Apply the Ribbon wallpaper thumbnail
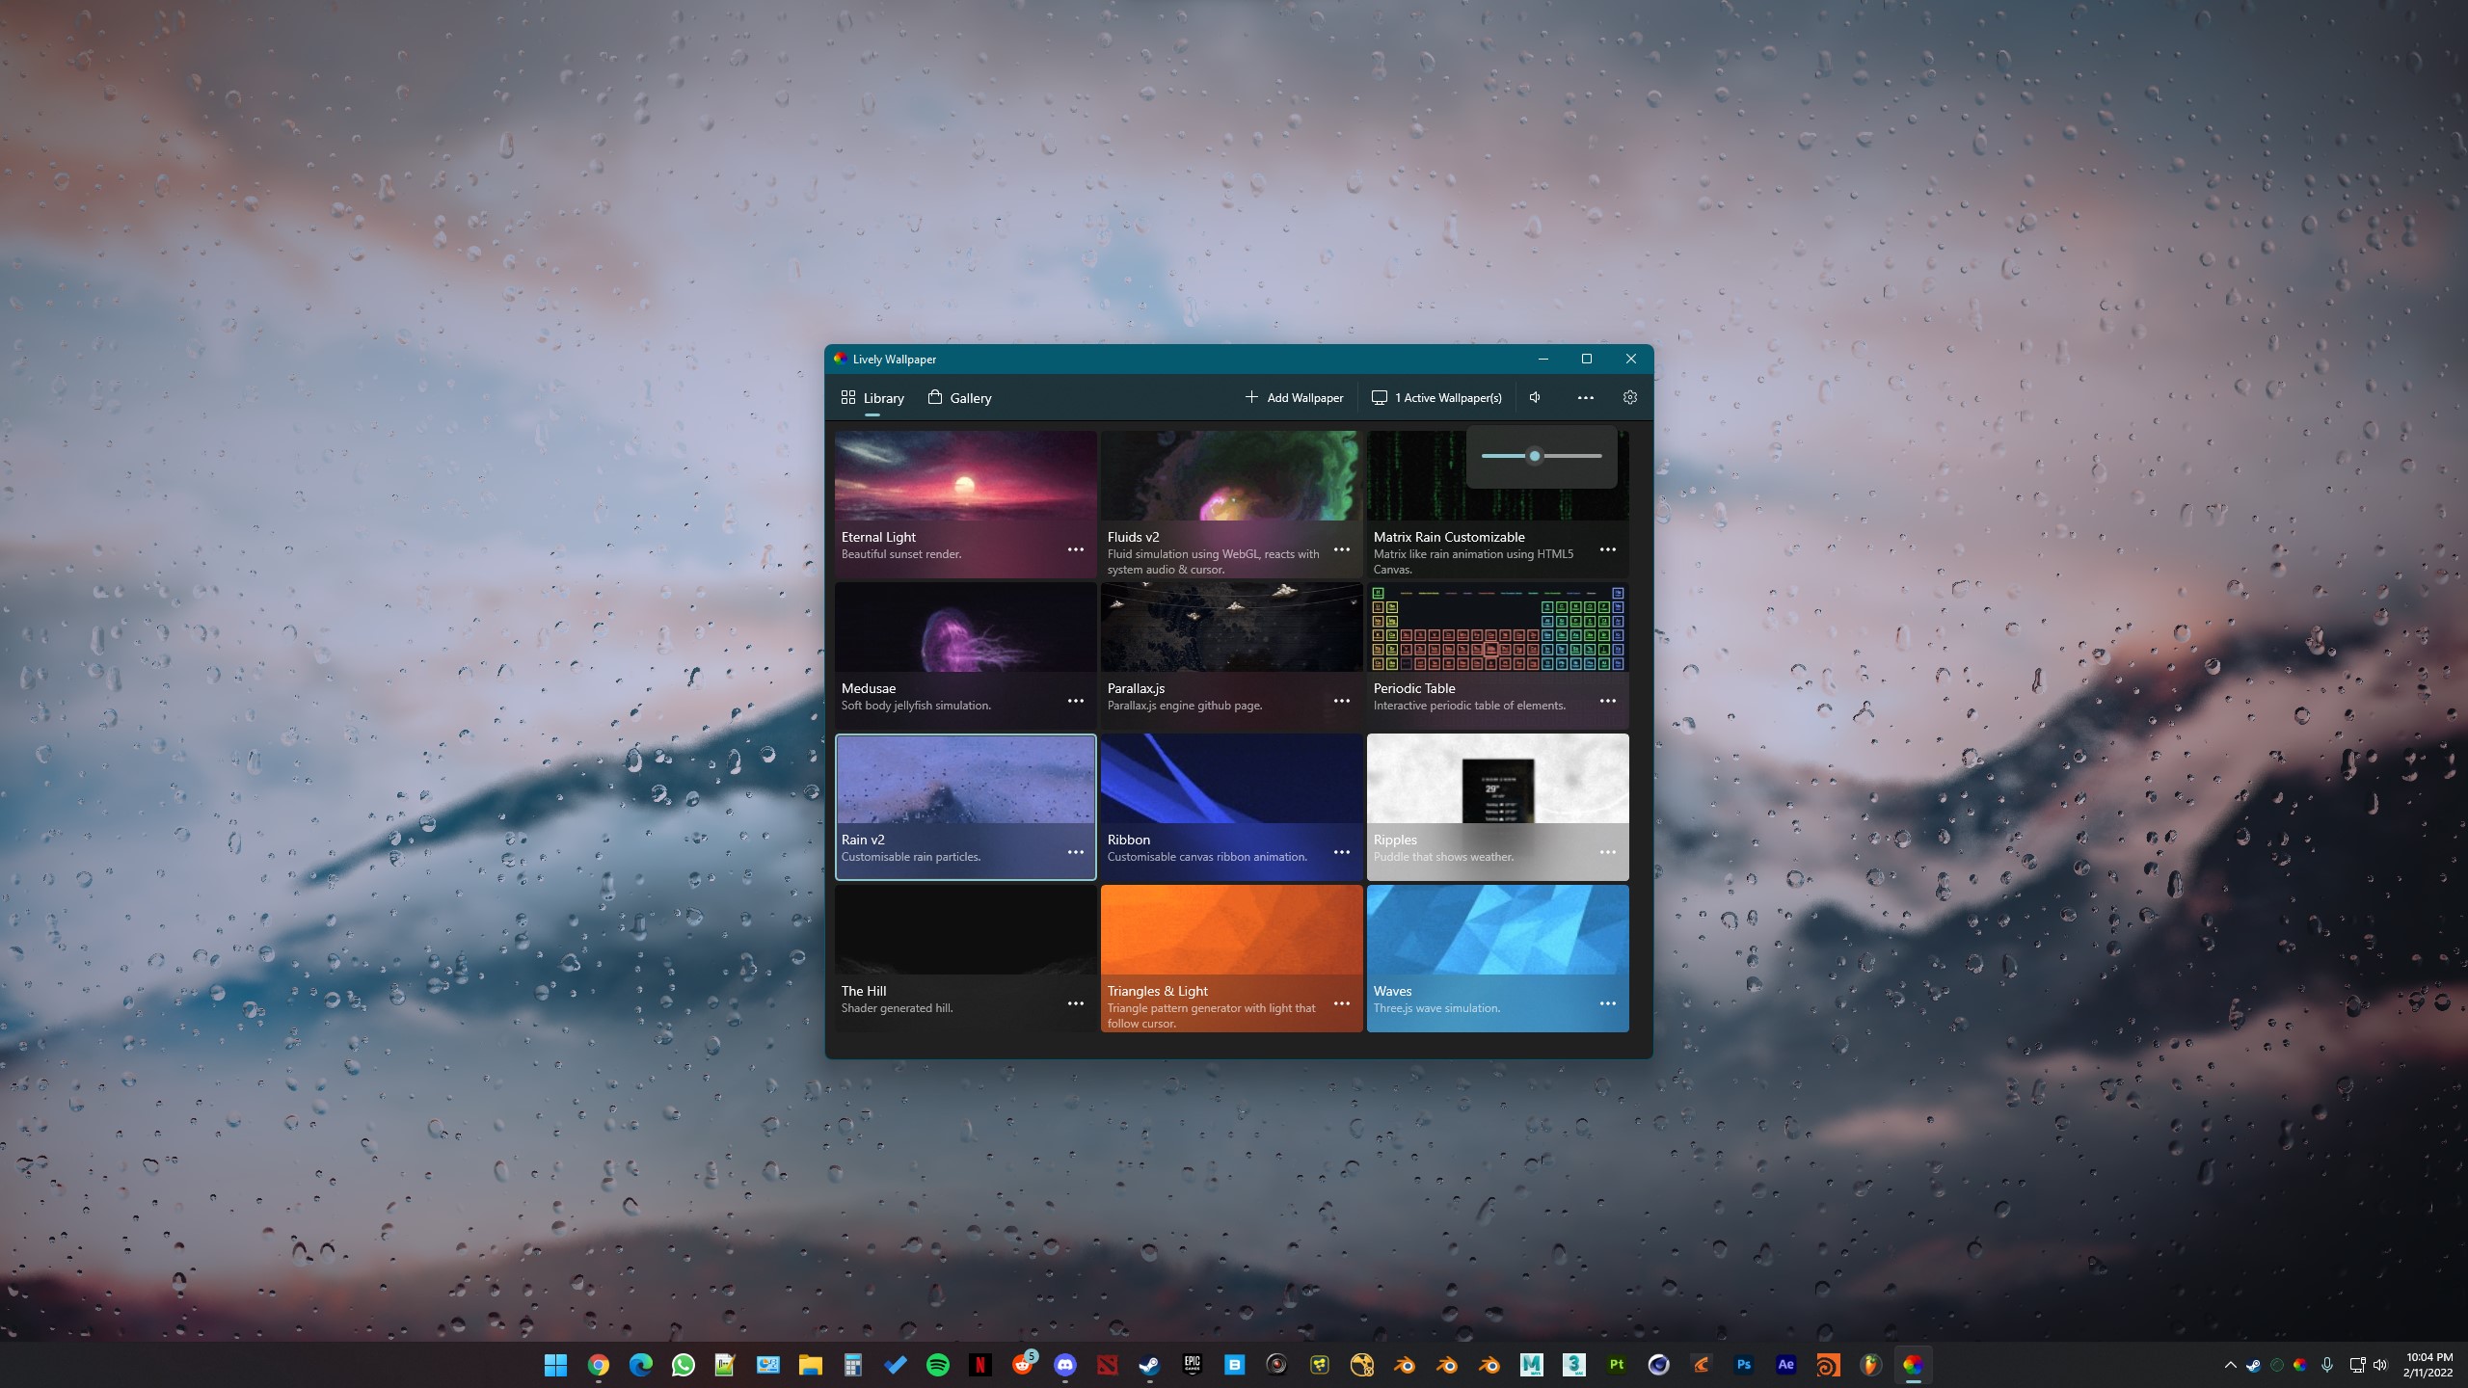The image size is (2468, 1388). (1231, 778)
